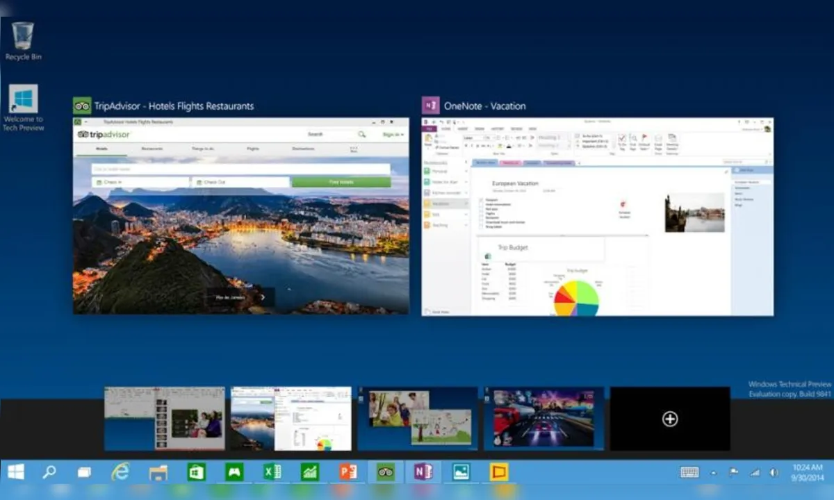Switch to the OneNote - Vacation window thumbnail
This screenshot has height=500, width=834.
(x=598, y=217)
